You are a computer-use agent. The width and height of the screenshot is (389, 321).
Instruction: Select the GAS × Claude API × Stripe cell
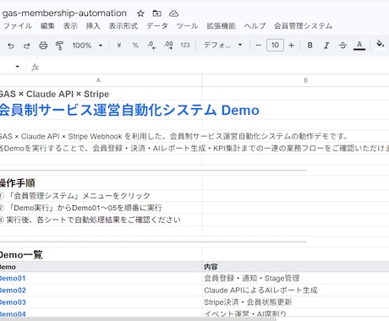point(101,94)
